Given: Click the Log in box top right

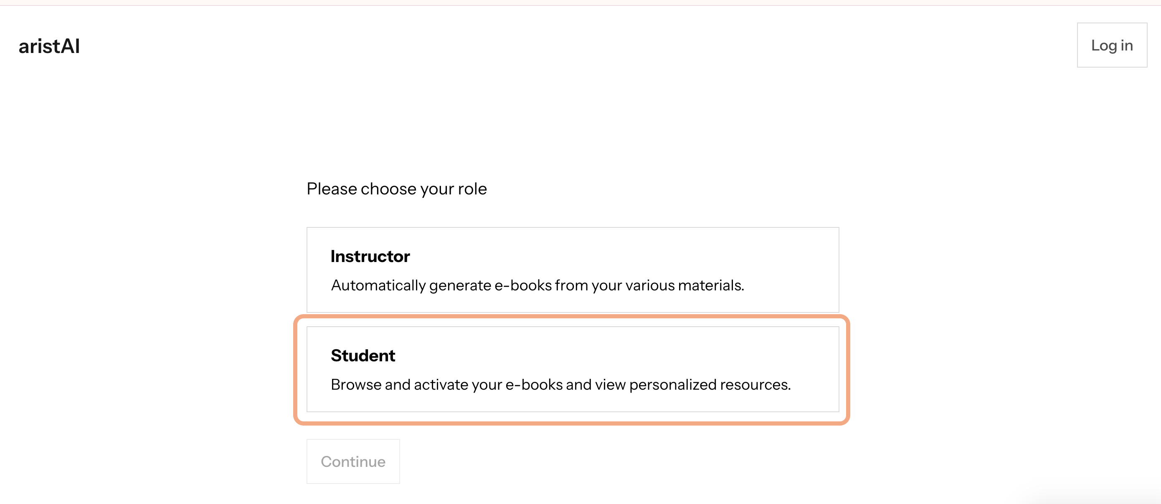Looking at the screenshot, I should click(x=1111, y=45).
